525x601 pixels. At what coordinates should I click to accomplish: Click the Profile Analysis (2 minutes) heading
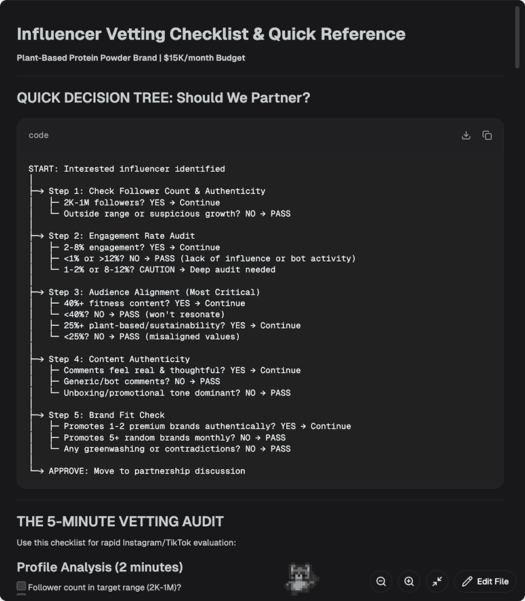coord(100,567)
